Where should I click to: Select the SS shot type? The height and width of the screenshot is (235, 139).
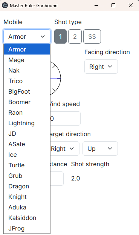(x=92, y=36)
